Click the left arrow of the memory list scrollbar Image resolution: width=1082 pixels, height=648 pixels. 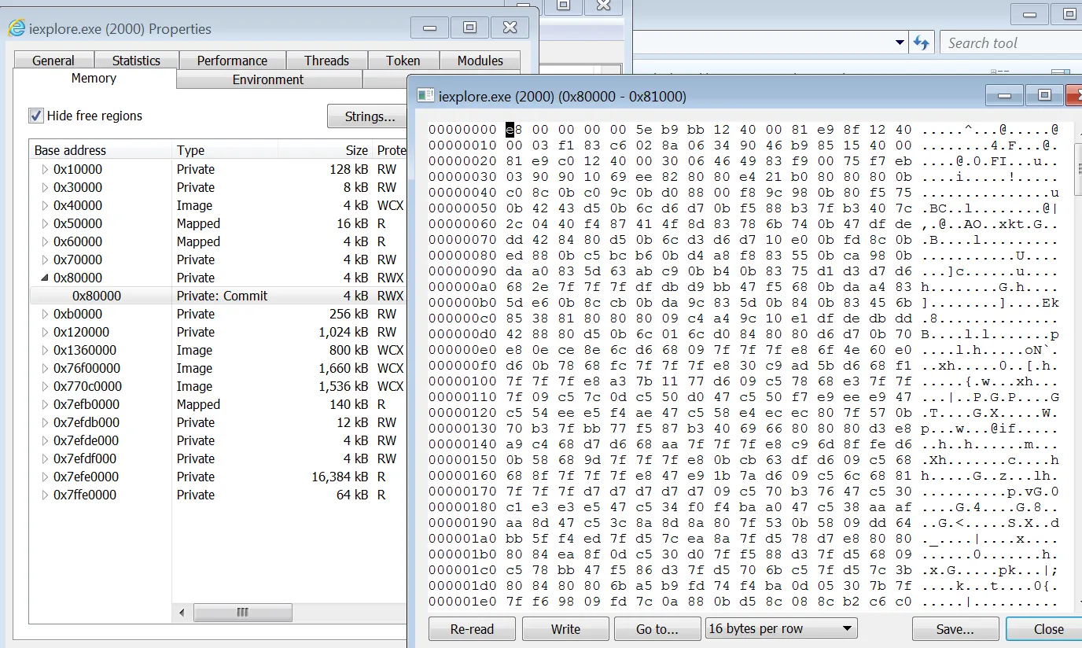click(x=182, y=613)
